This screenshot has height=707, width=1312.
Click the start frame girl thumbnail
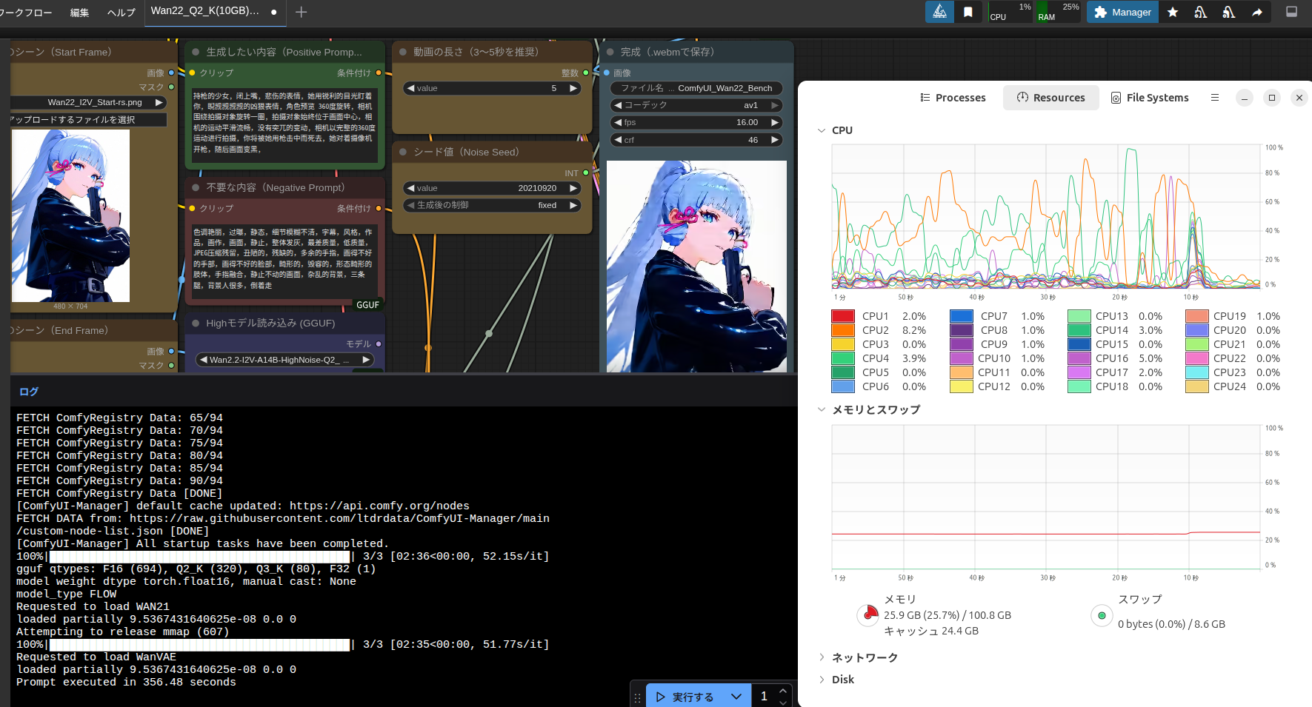pyautogui.click(x=70, y=215)
